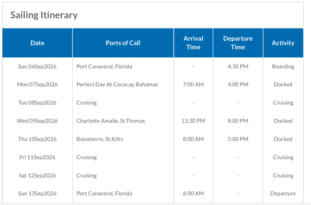This screenshot has height=205, width=311.
Task: Click the Departure Time column header
Action: coord(238,43)
